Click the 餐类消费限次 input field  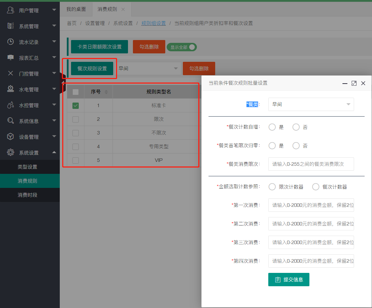click(x=311, y=164)
